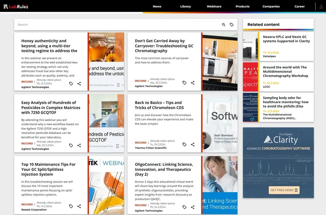The image size is (326, 215).
Task: Click RECORD label on Chromeleon CDS card
Action: [x=141, y=143]
